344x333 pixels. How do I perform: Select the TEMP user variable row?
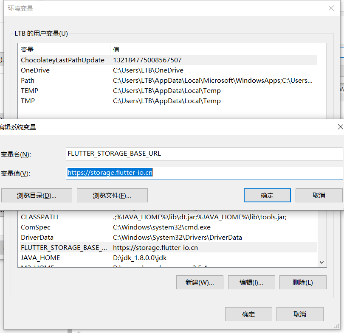[169, 91]
